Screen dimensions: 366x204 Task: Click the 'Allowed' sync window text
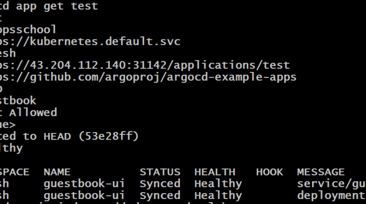pyautogui.click(x=33, y=112)
